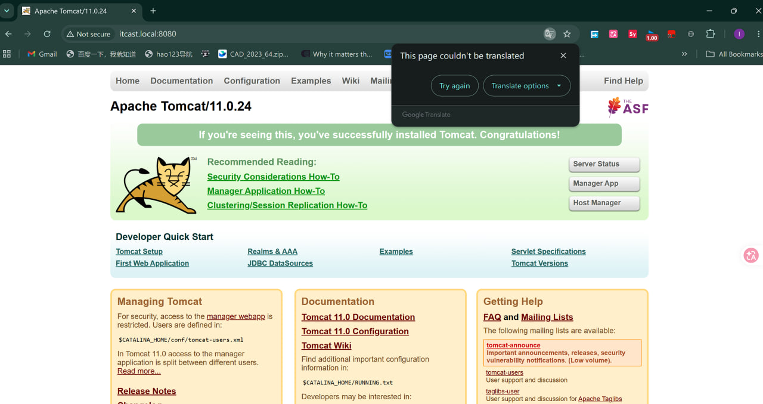Open the blue arrow extension icon

pyautogui.click(x=594, y=34)
